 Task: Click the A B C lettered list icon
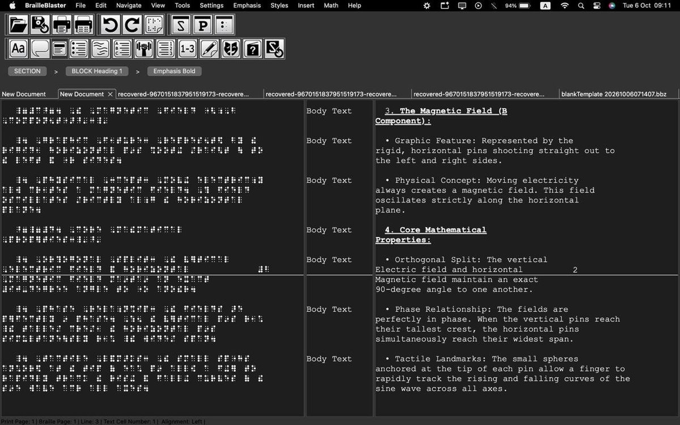click(x=122, y=49)
